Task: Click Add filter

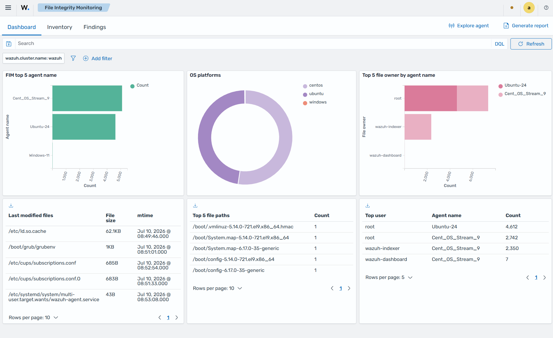Action: (98, 58)
